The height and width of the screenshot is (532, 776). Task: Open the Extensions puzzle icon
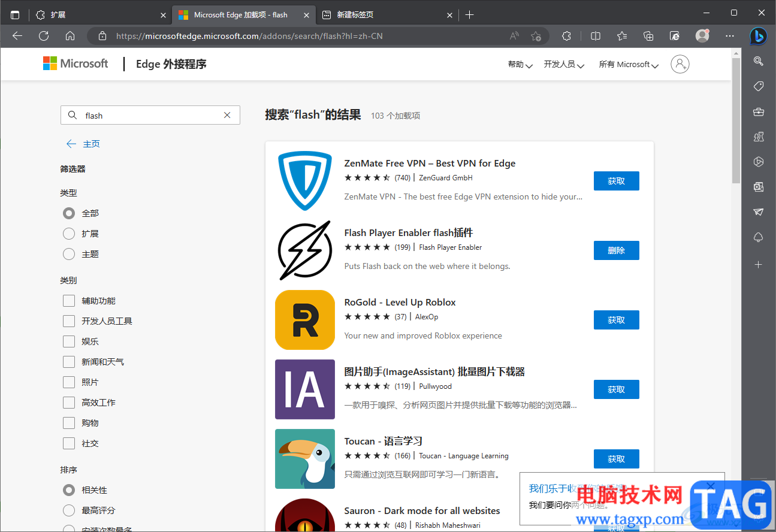(567, 36)
